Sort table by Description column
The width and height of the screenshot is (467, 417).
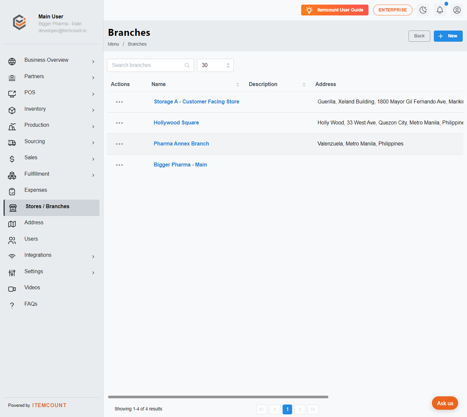pos(304,84)
